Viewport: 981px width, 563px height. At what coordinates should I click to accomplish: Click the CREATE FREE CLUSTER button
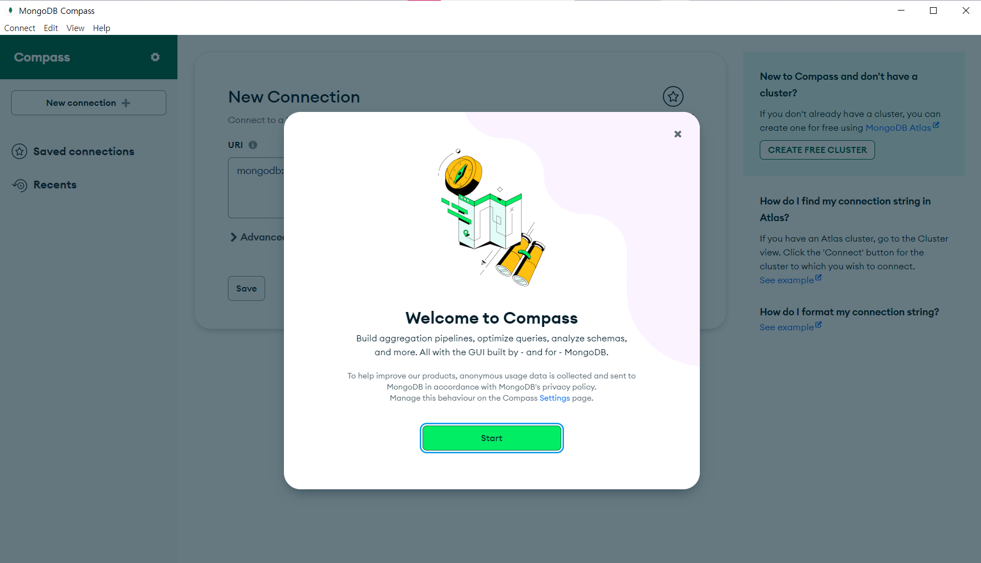click(x=817, y=150)
